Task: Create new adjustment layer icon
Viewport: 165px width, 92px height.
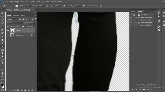Action: (x=22, y=90)
